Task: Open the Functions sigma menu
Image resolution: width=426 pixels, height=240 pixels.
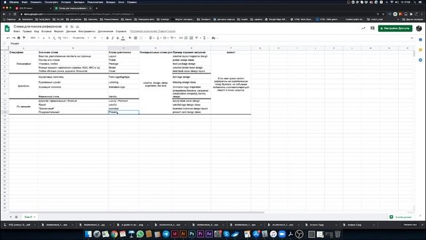Action: pos(205,38)
